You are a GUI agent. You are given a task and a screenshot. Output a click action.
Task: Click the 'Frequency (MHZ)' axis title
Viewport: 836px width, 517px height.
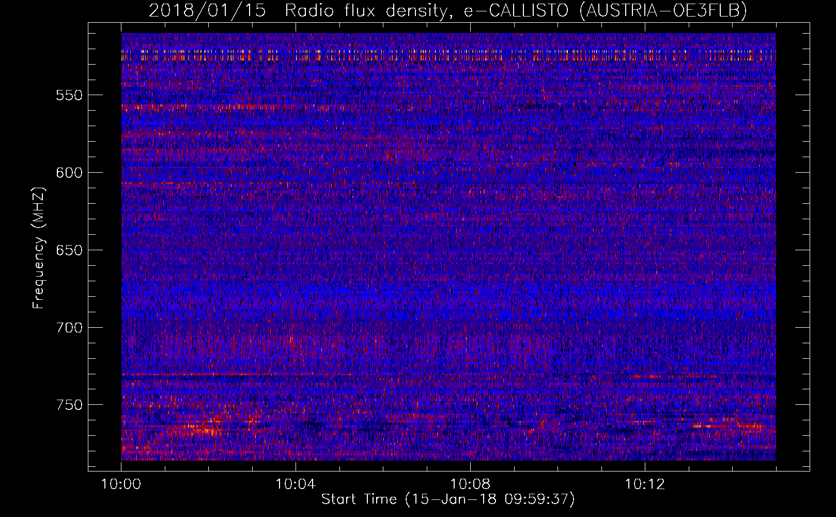coord(39,248)
